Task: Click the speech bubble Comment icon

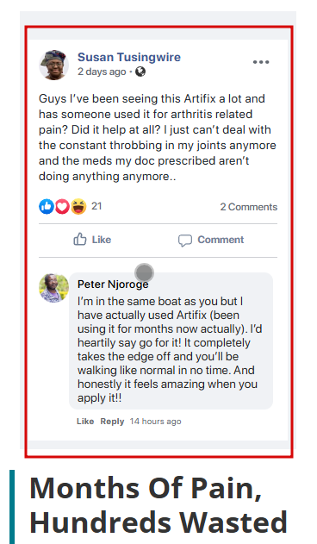Action: pos(185,240)
